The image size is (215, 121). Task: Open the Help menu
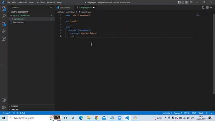(59, 2)
